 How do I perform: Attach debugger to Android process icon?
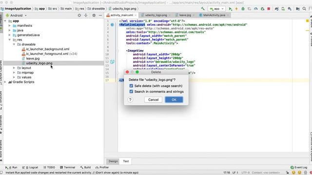262,9
